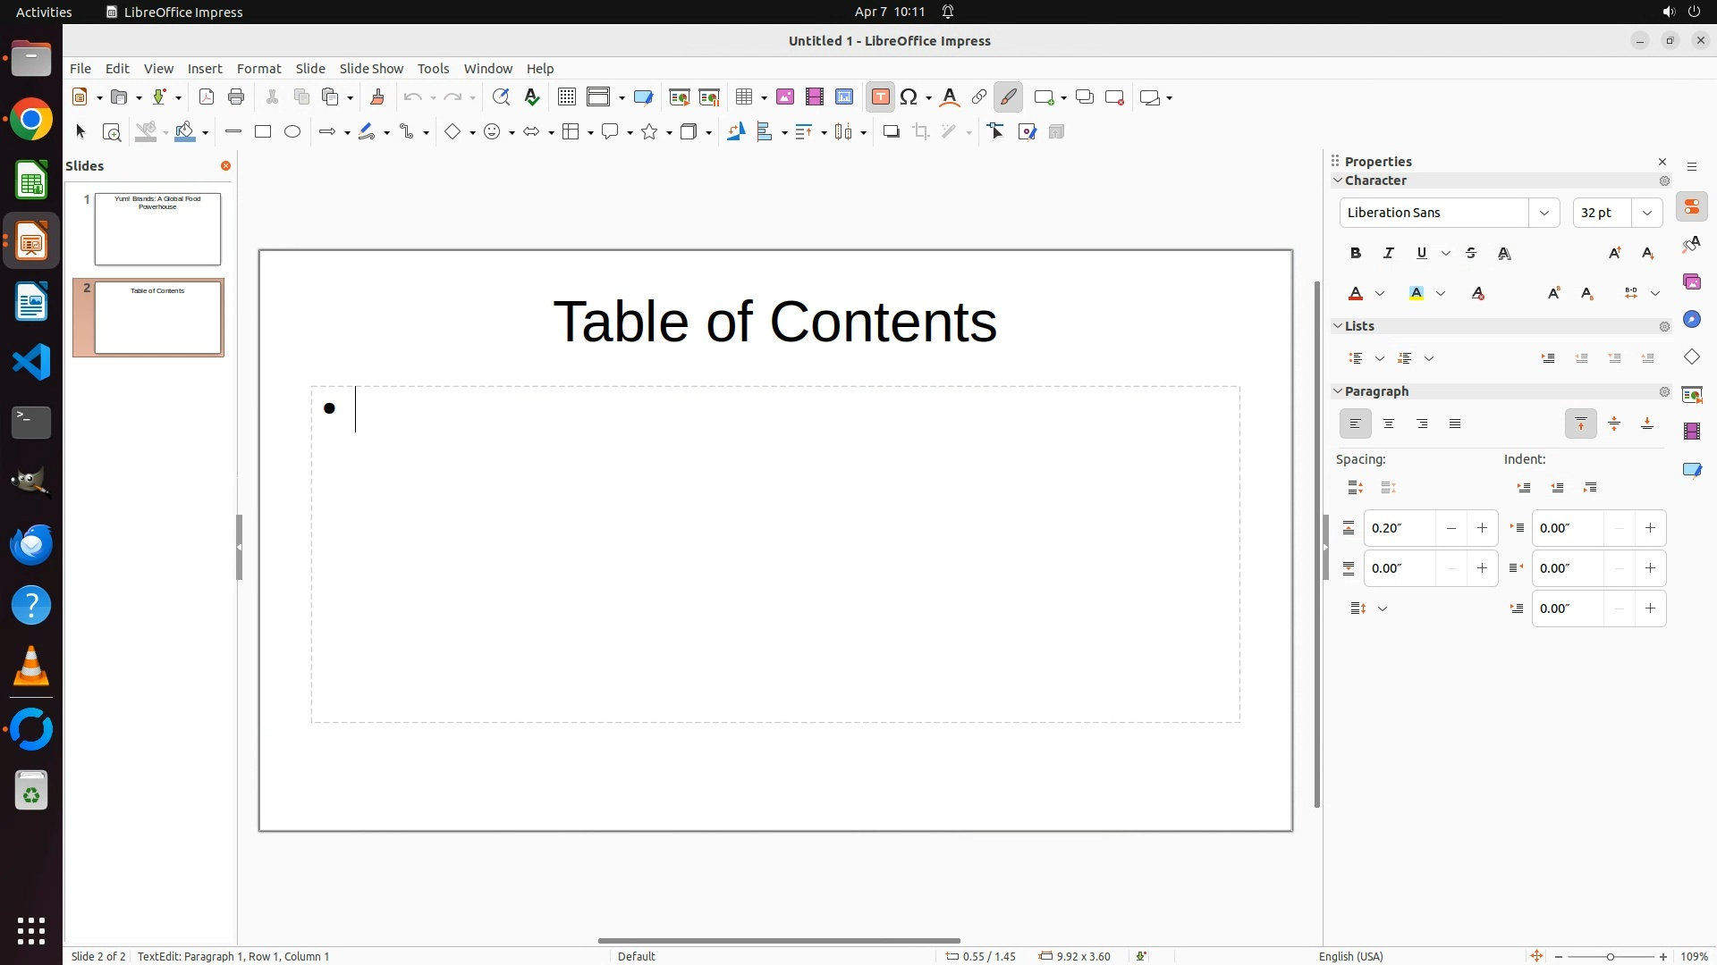Toggle Italic formatting in Character panel
The height and width of the screenshot is (965, 1717).
1389,254
